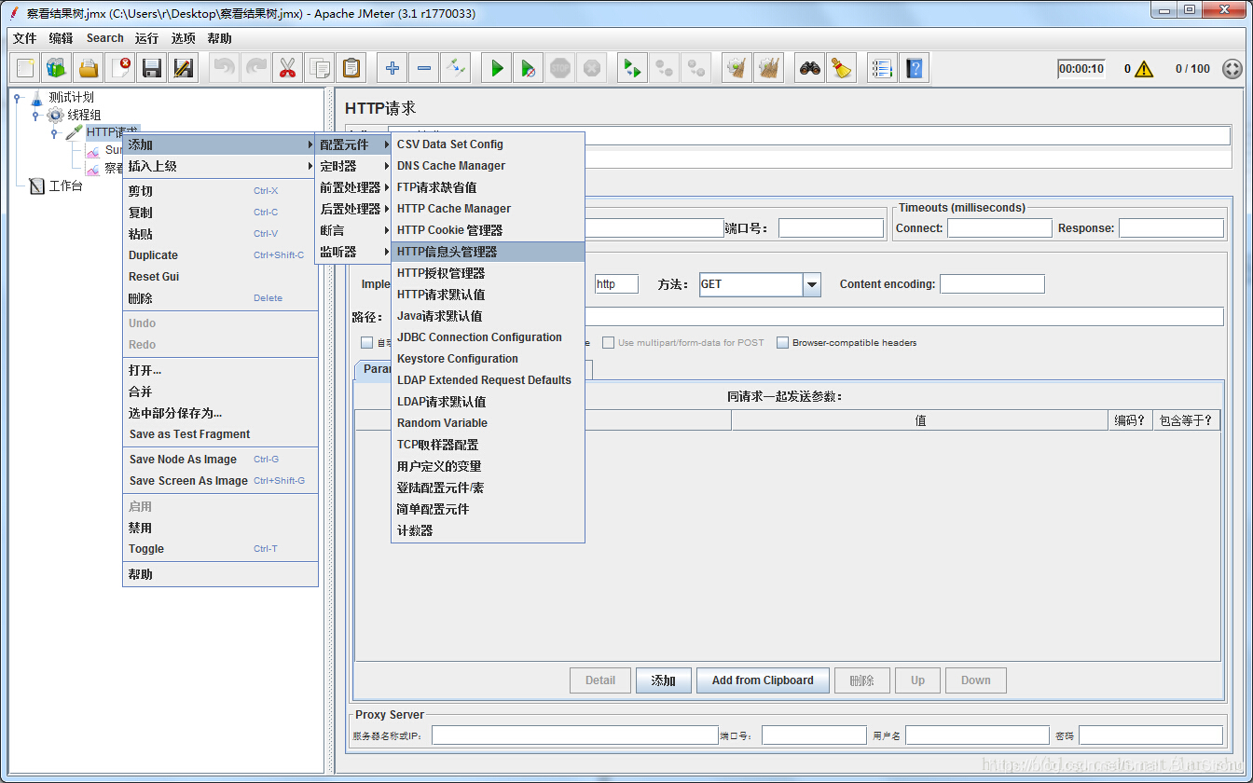The width and height of the screenshot is (1253, 783).
Task: Click the 端口号 input field
Action: click(x=831, y=228)
